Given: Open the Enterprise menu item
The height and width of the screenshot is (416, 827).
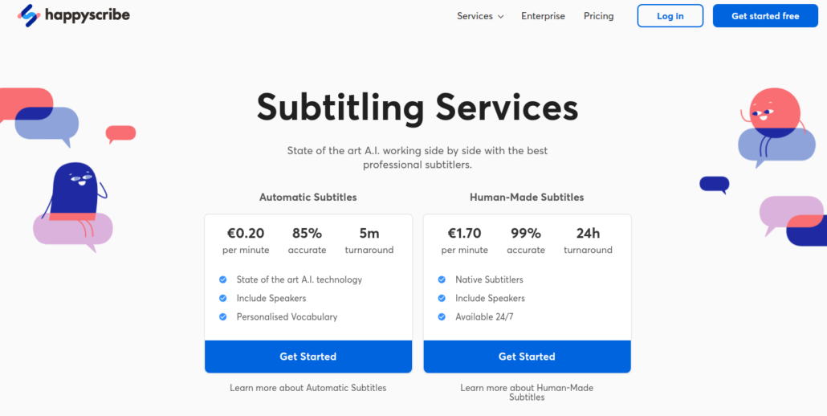Looking at the screenshot, I should pyautogui.click(x=543, y=16).
